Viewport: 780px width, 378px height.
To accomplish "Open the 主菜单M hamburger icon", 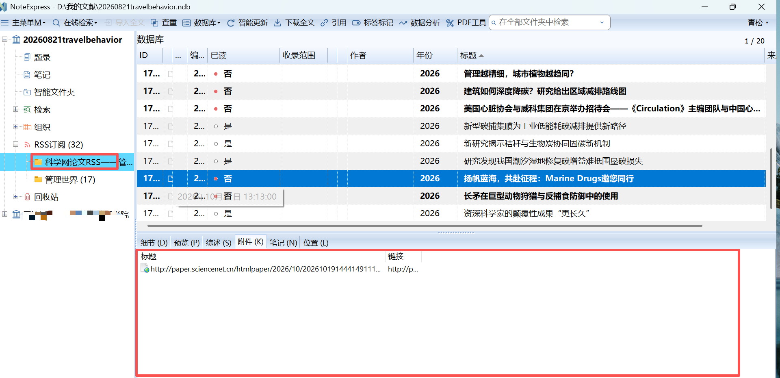I will (5, 23).
